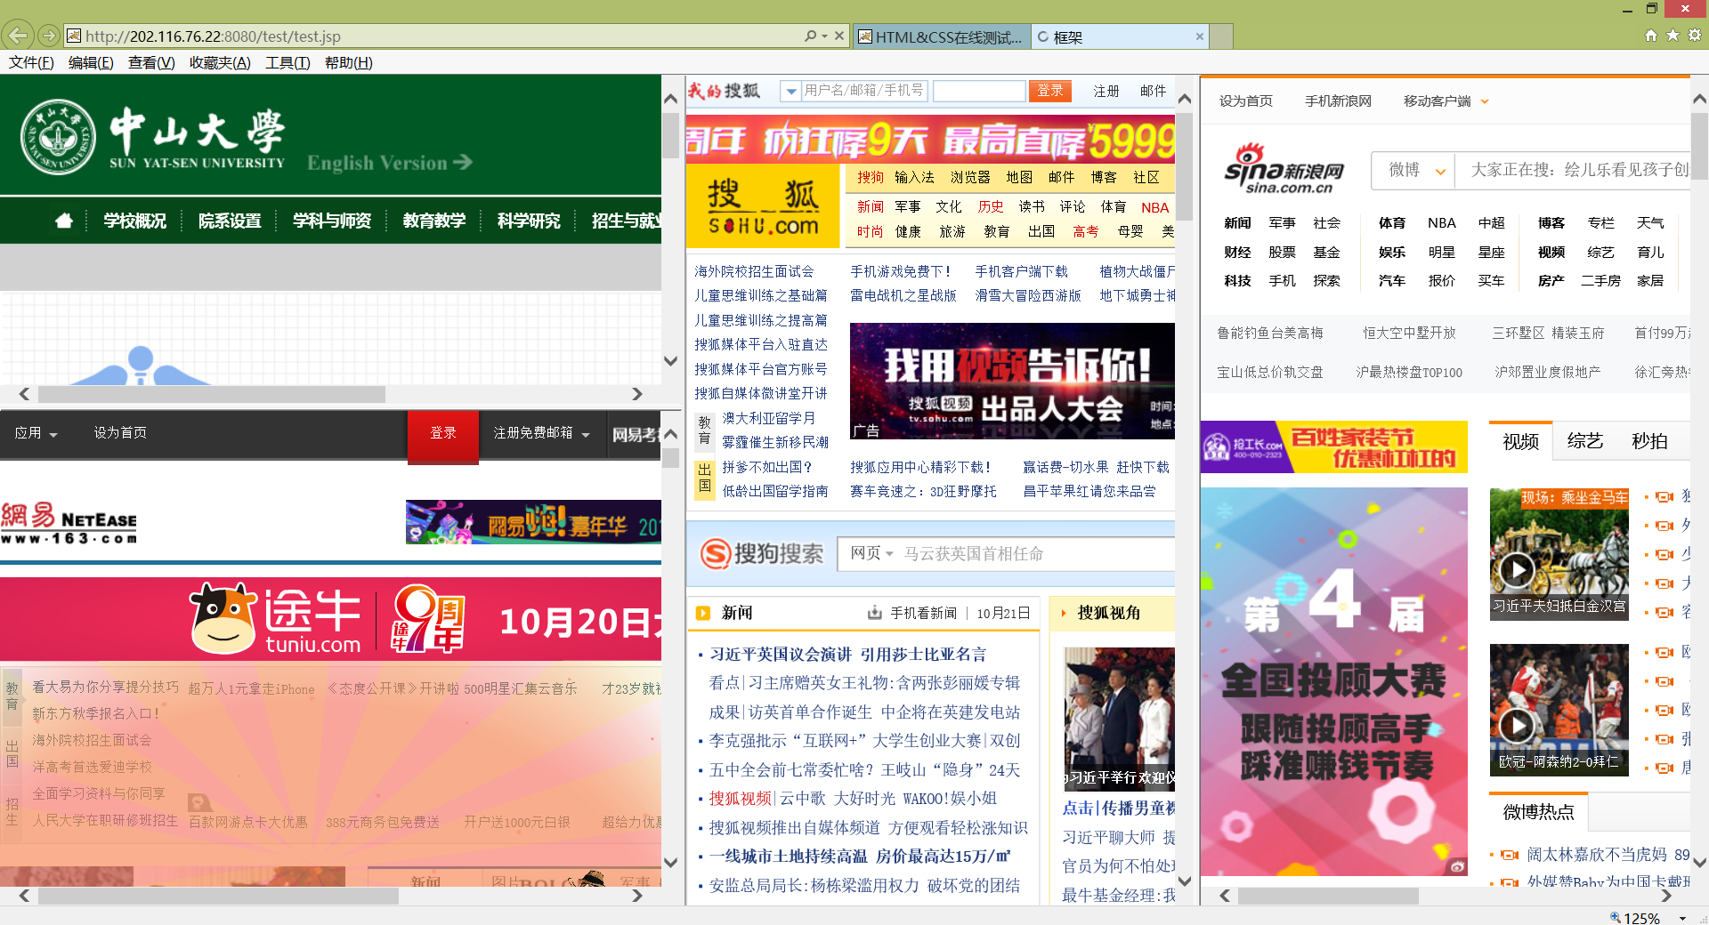Select the 秒拍 tab on Sina
Screen dimensions: 1709x925
tap(1649, 441)
